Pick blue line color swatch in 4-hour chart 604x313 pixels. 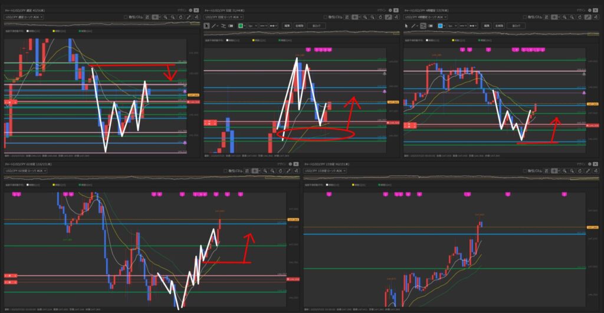click(440, 25)
